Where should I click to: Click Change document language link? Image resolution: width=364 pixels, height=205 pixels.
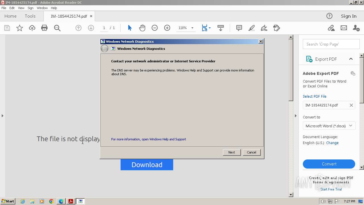[332, 143]
